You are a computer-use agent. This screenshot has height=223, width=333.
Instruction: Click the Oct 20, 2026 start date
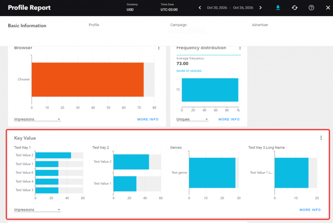tap(217, 8)
